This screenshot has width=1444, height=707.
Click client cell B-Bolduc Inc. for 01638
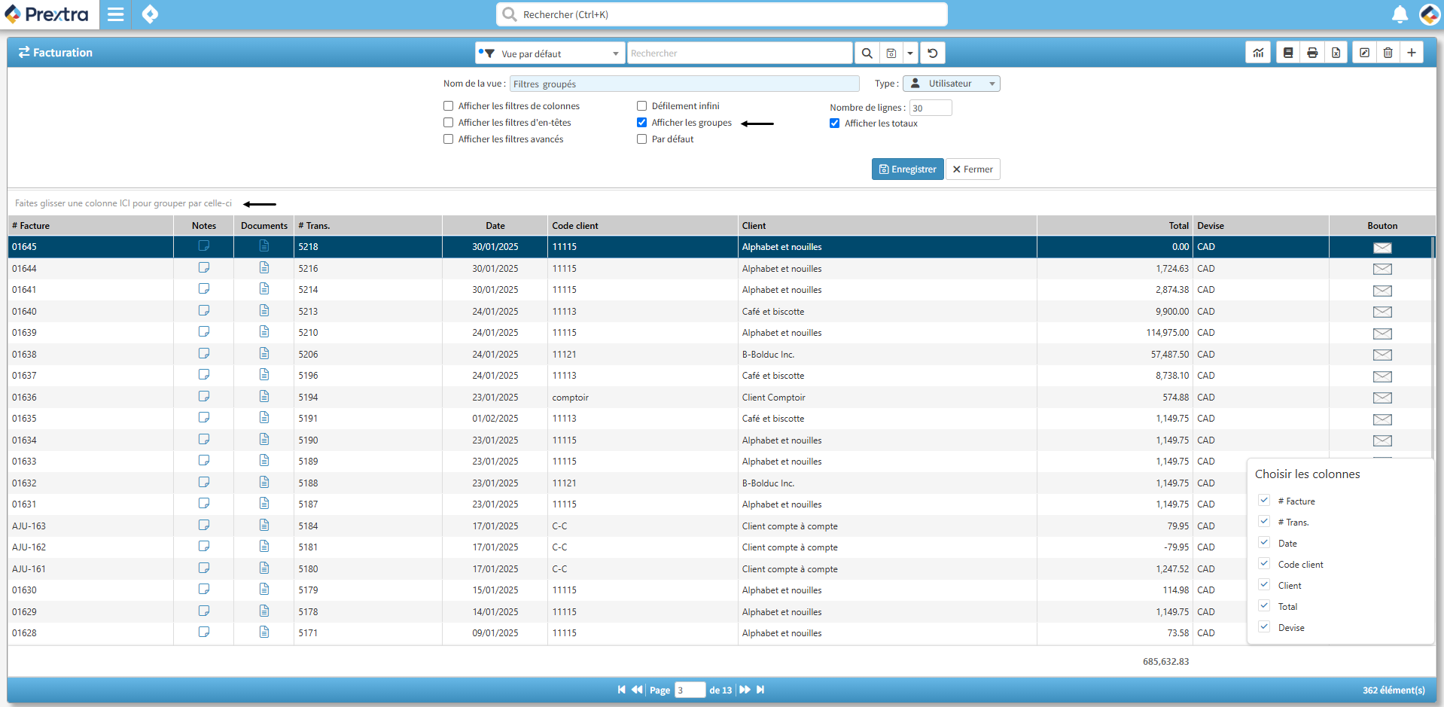888,354
